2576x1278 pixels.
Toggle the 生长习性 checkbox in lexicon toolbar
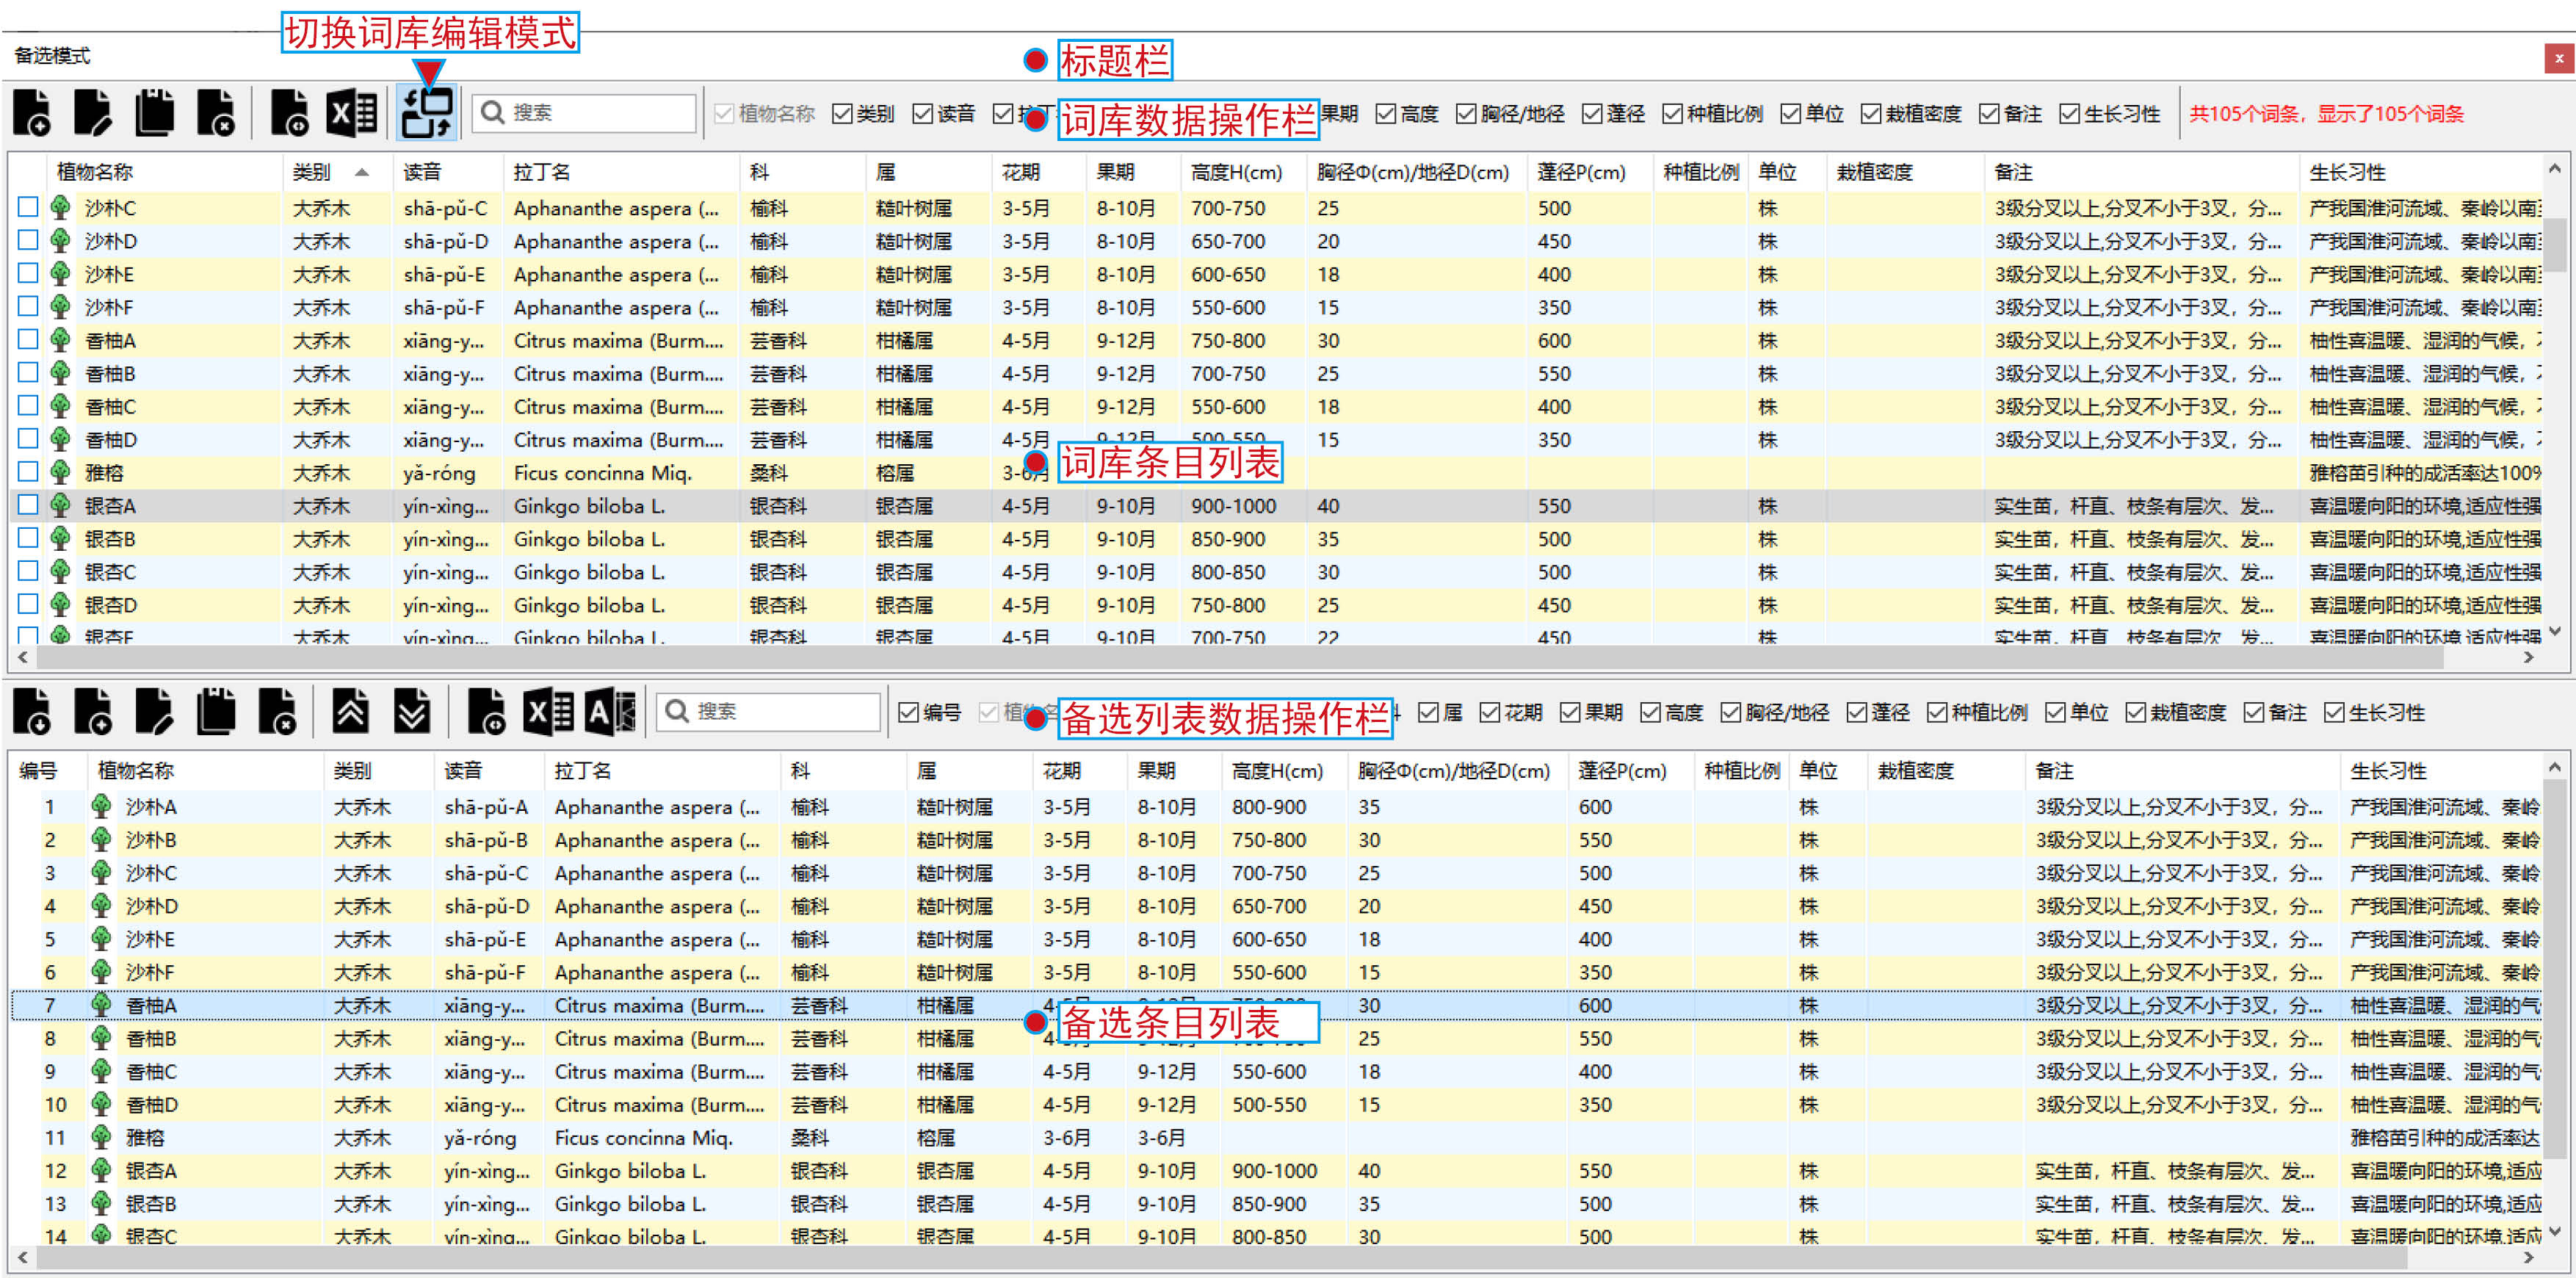point(2069,114)
